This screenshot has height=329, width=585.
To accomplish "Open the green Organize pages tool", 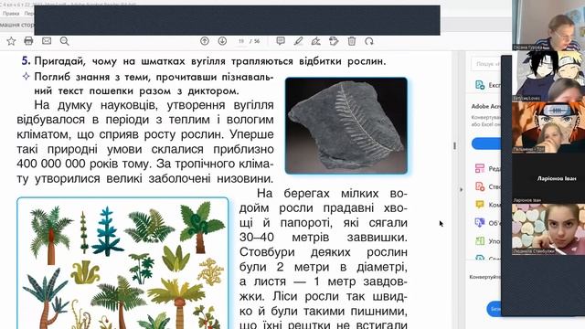I will [480, 241].
